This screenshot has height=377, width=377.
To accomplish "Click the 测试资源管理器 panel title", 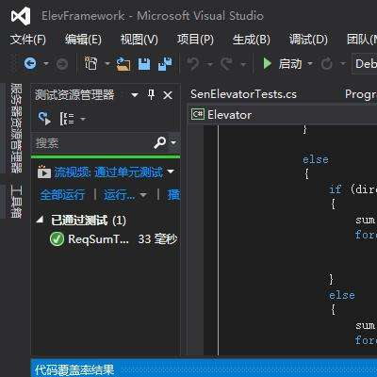I will point(74,94).
